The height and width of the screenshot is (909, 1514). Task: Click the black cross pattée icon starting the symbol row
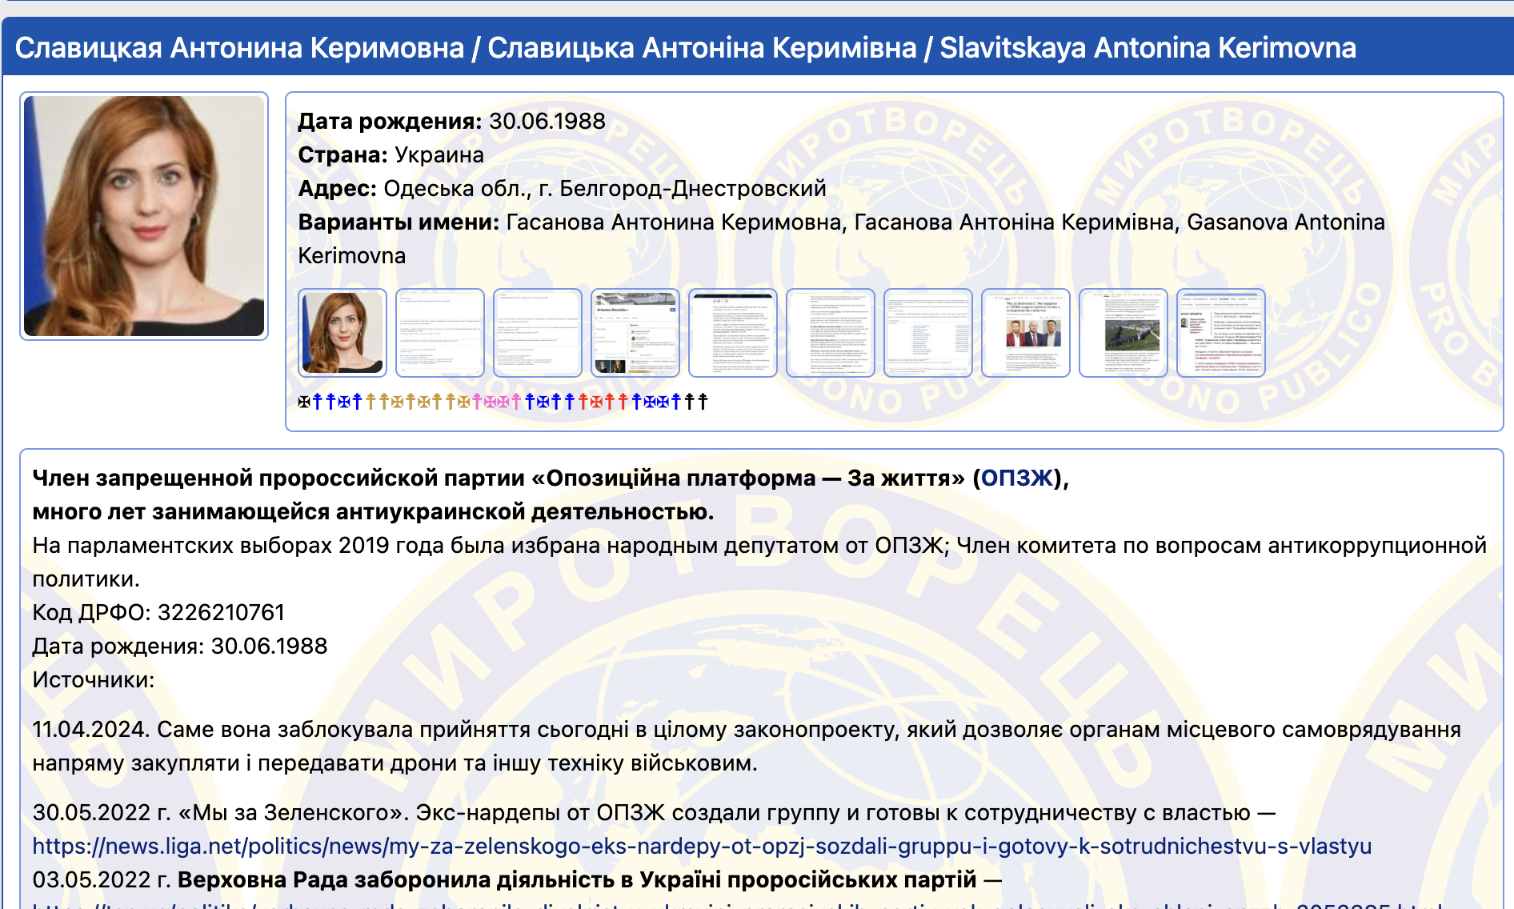[x=304, y=402]
